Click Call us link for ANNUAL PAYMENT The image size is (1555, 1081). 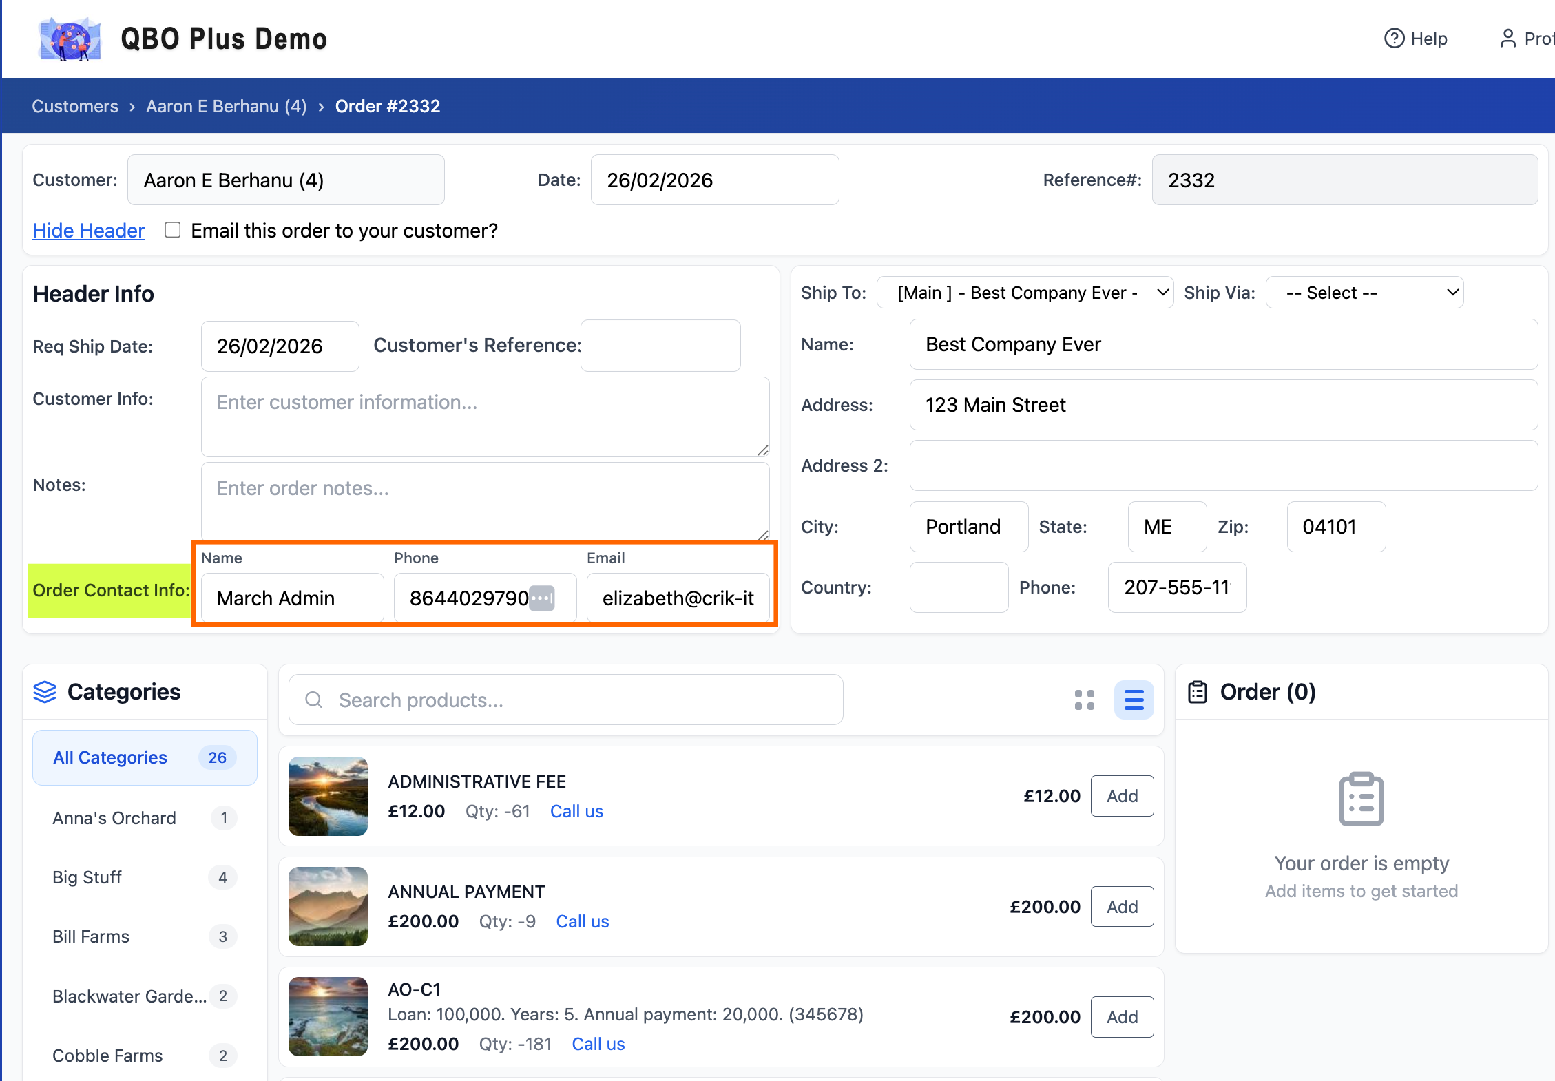(x=582, y=921)
